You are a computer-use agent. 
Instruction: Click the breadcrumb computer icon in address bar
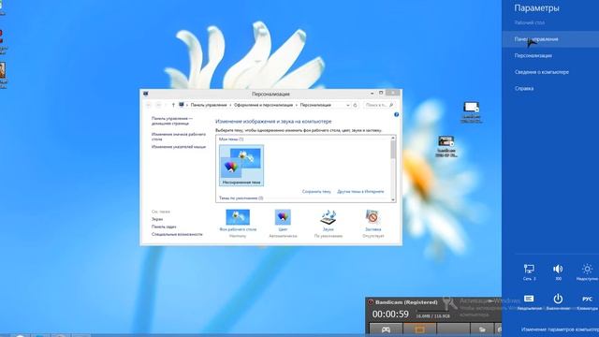click(x=182, y=105)
